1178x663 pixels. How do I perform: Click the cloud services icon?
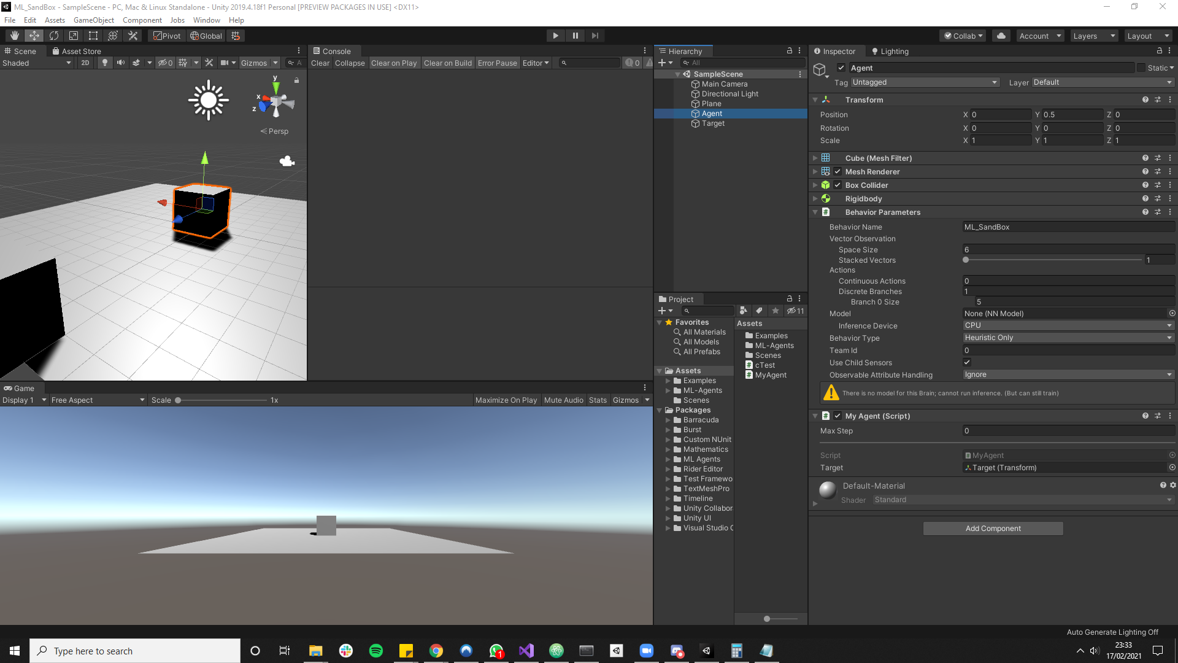coord(1001,36)
